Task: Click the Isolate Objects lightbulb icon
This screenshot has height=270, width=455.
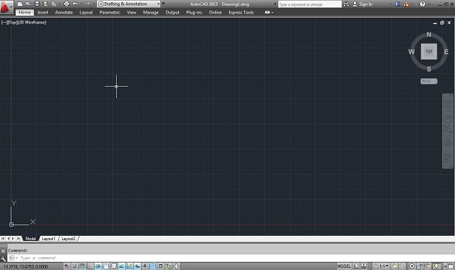Action: [x=436, y=266]
